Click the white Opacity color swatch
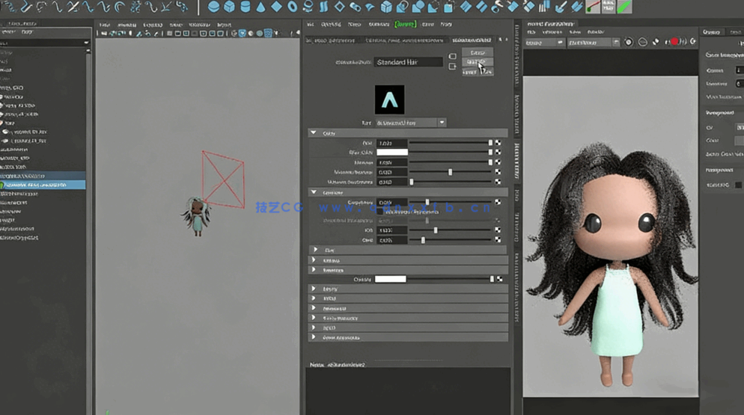The width and height of the screenshot is (744, 415). pos(390,279)
